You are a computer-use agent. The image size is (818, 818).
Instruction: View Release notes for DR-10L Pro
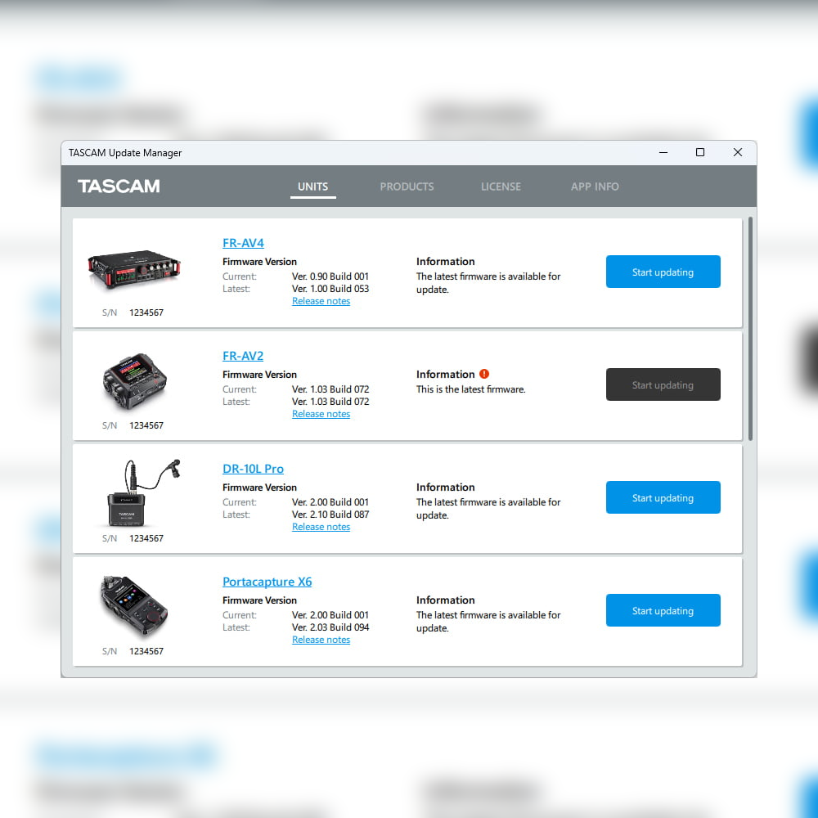pos(321,527)
